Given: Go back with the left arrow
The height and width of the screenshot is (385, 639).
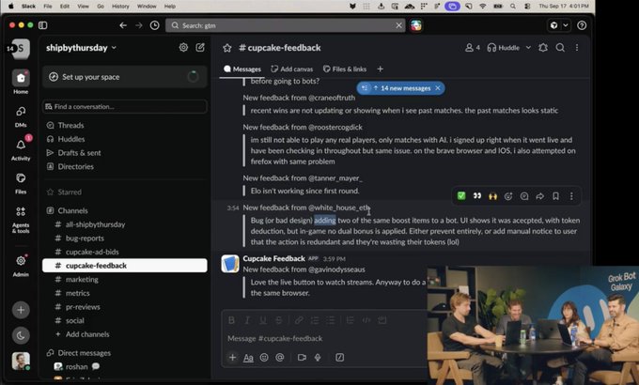Looking at the screenshot, I should pyautogui.click(x=123, y=25).
